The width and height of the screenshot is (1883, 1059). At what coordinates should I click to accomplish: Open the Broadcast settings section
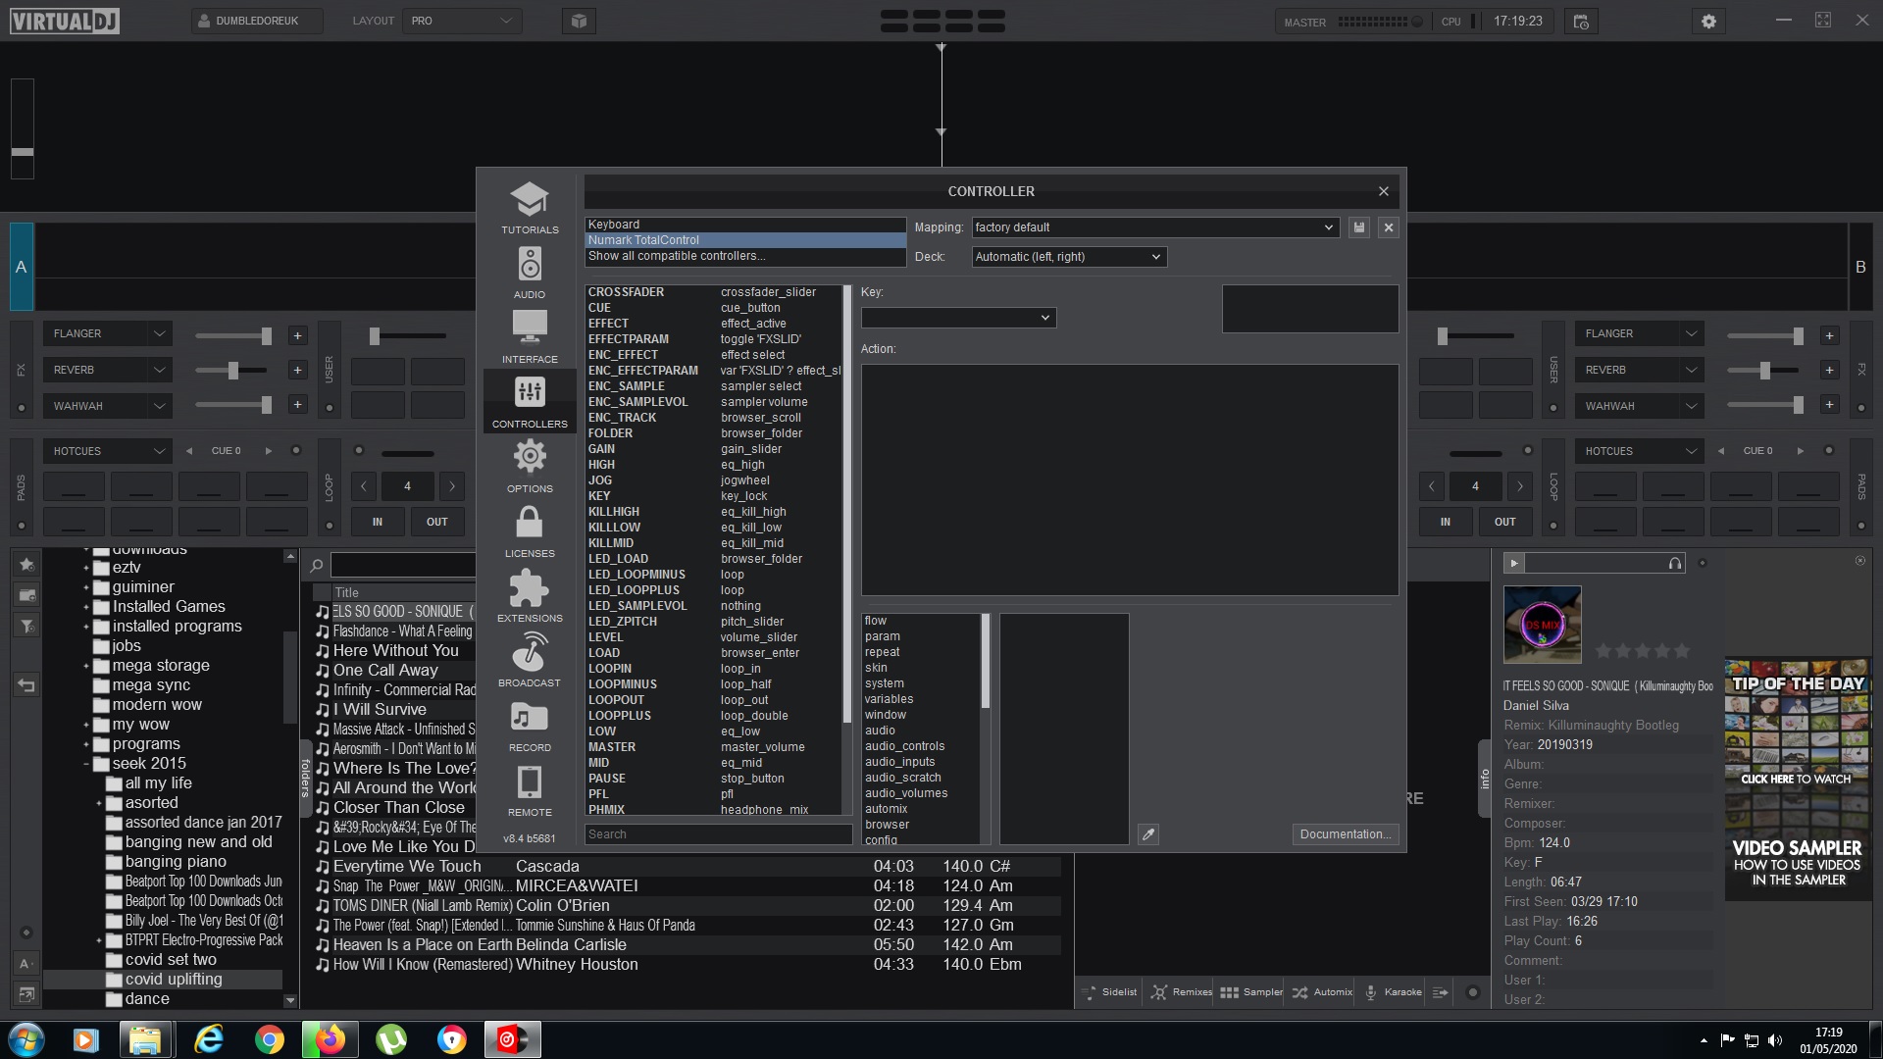point(530,661)
